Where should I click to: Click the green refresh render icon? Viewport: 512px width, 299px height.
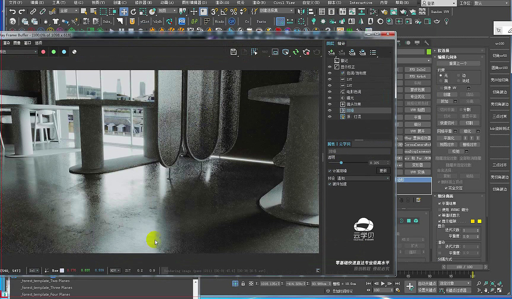[296, 52]
